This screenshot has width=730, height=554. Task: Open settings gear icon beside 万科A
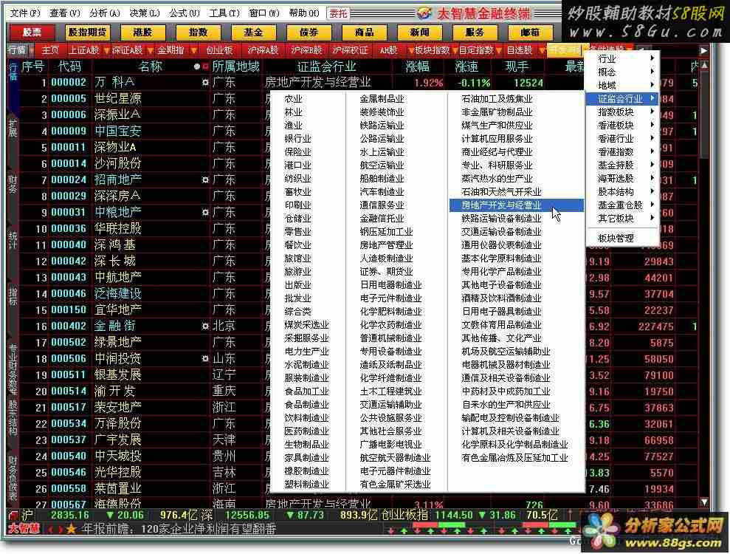pyautogui.click(x=205, y=83)
